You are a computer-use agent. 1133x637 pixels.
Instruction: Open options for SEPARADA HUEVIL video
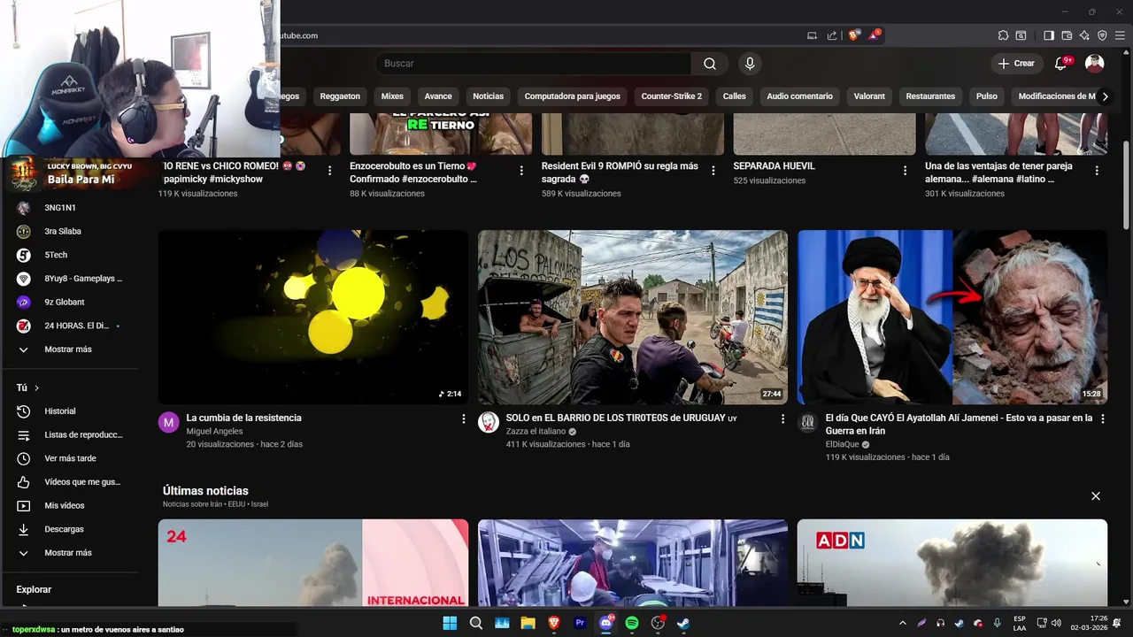coord(906,171)
